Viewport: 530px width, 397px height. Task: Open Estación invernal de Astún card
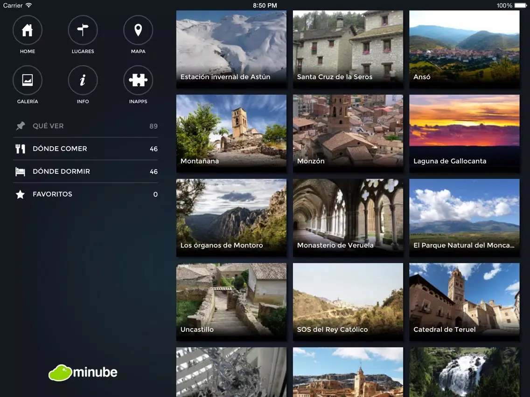pyautogui.click(x=231, y=49)
